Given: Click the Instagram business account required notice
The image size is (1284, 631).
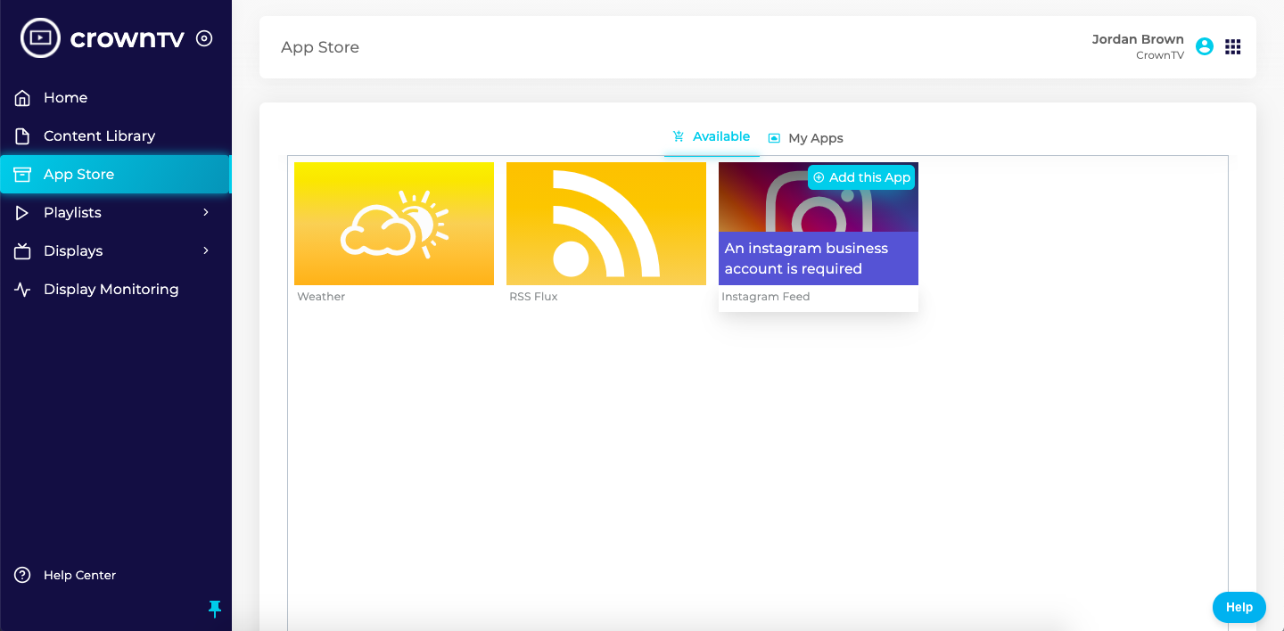Looking at the screenshot, I should click(819, 258).
